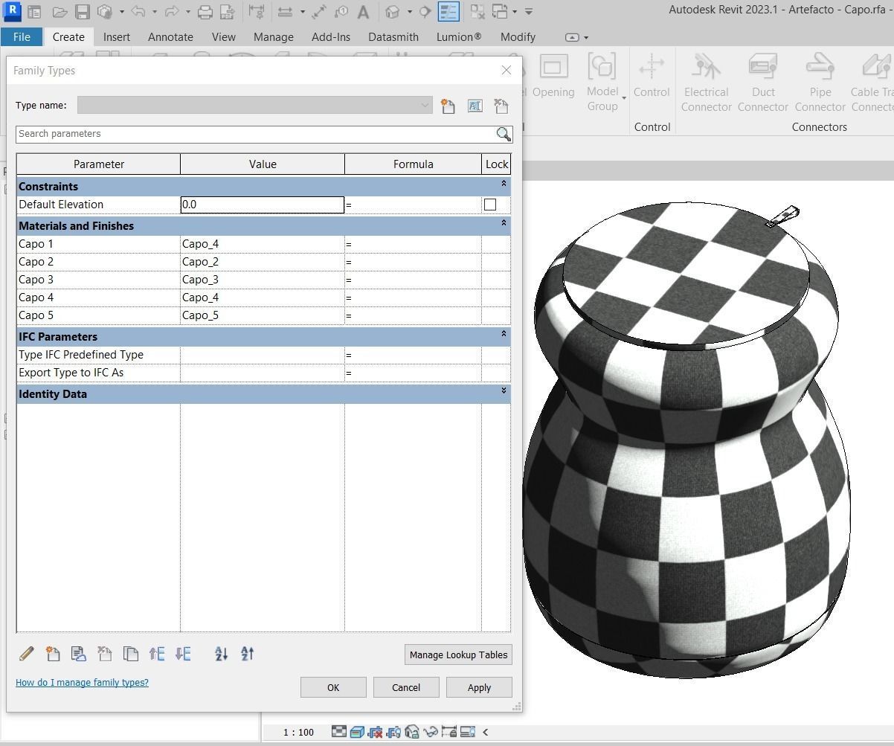Viewport: 894px width, 746px height.
Task: Select the Capo 2 value Capo_2 cell
Action: [x=263, y=262]
